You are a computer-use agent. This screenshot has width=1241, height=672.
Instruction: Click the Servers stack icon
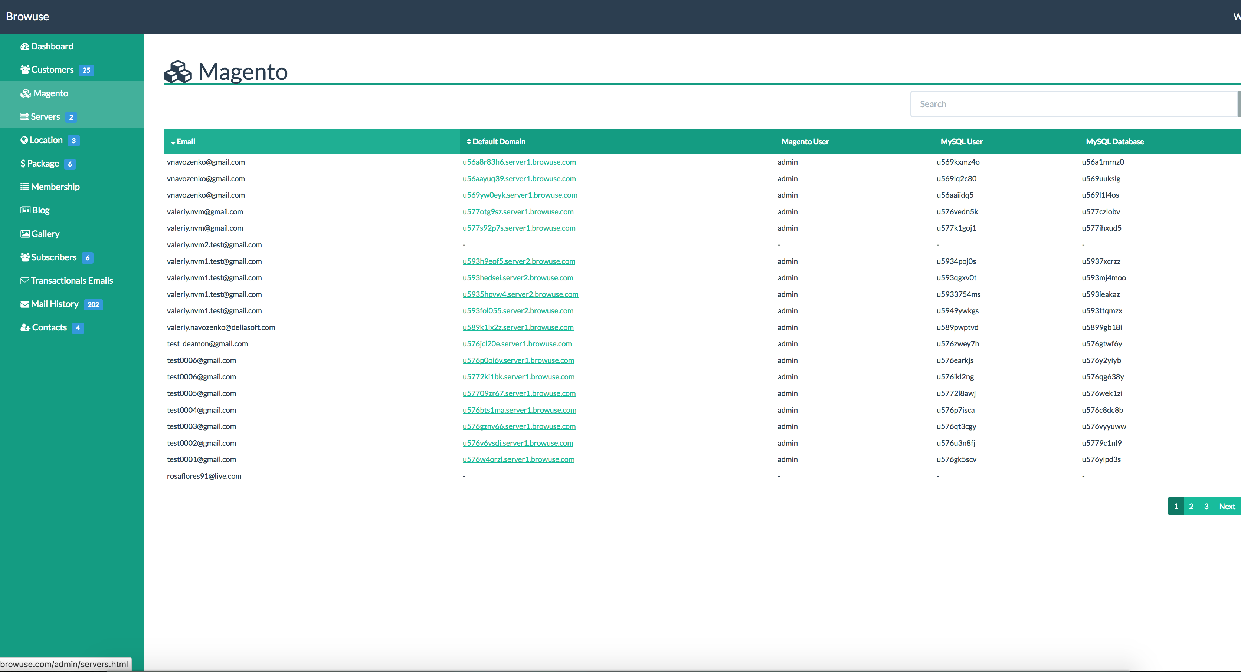point(24,117)
